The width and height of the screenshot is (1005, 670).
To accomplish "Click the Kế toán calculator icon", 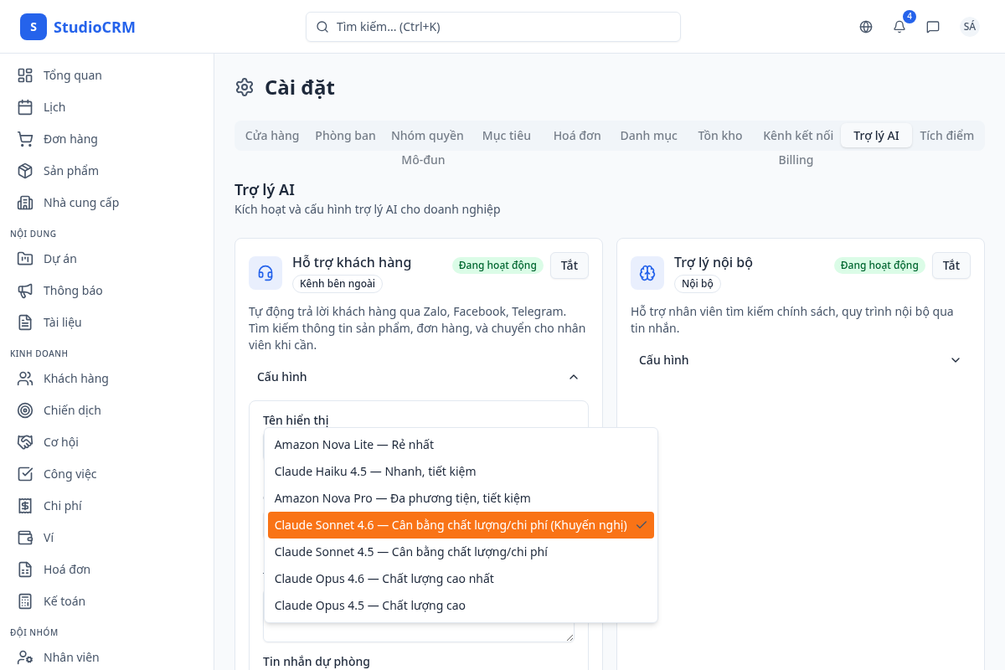I will point(25,601).
